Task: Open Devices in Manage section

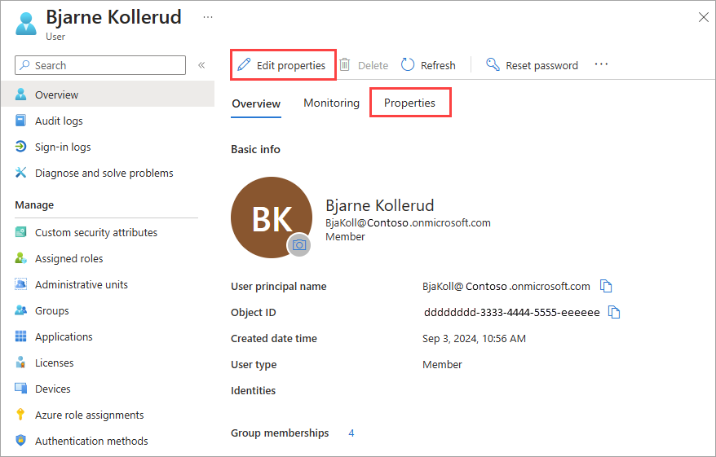Action: point(108,388)
